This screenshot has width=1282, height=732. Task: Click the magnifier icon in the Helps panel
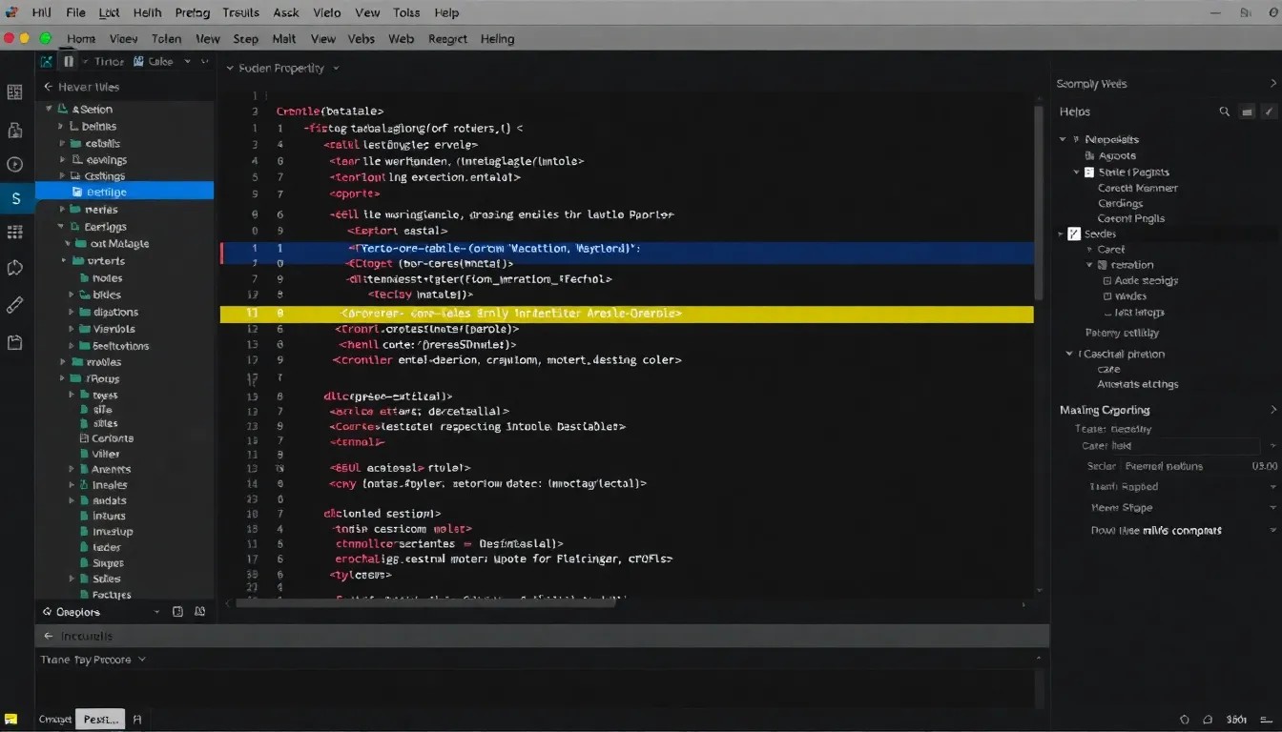(x=1225, y=111)
